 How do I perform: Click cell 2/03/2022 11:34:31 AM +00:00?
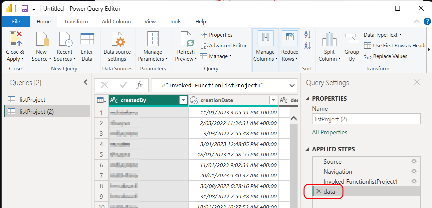point(233,123)
